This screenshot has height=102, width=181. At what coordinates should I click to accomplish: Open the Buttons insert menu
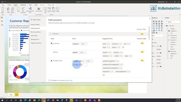49,10
